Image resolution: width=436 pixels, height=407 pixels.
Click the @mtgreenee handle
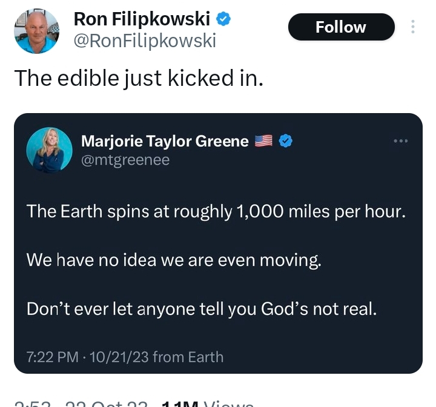pyautogui.click(x=125, y=160)
